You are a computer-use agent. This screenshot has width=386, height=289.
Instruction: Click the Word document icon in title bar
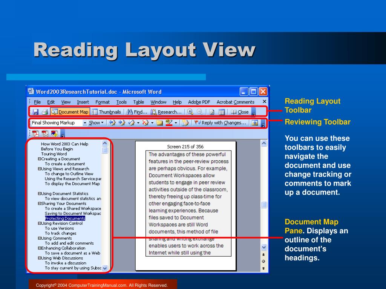tap(31, 91)
